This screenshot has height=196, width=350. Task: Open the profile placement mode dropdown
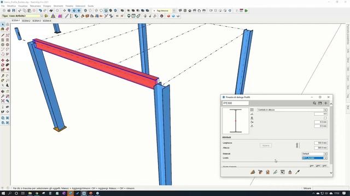click(292, 110)
